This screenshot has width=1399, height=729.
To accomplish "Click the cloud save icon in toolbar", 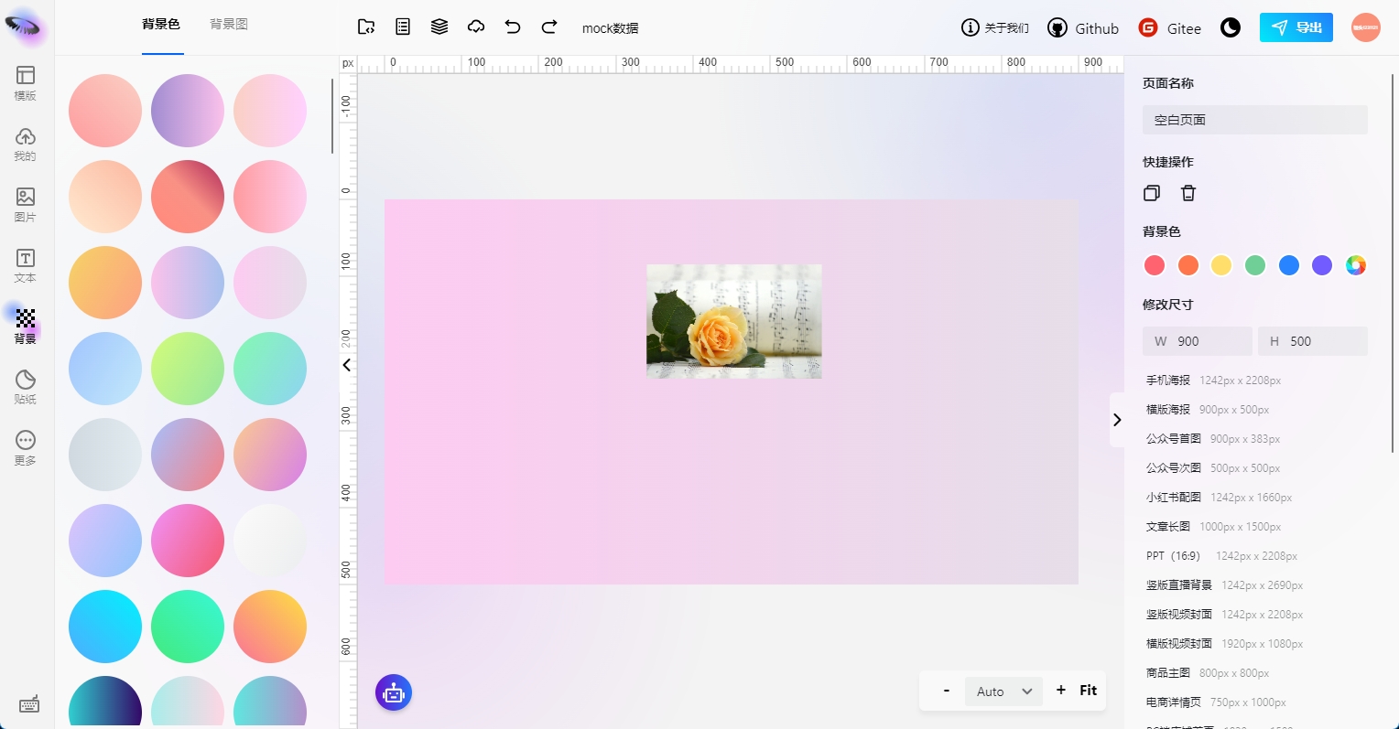I will click(476, 27).
